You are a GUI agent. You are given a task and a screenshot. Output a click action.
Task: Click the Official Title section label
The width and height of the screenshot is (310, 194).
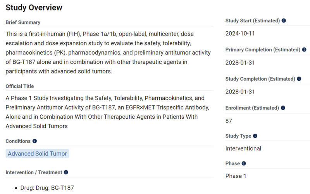pos(20,86)
